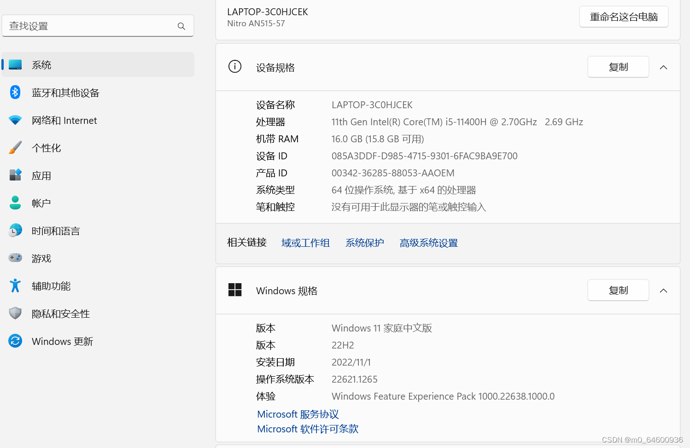The width and height of the screenshot is (690, 448).
Task: Click the Accounts person icon
Action: [x=15, y=203]
